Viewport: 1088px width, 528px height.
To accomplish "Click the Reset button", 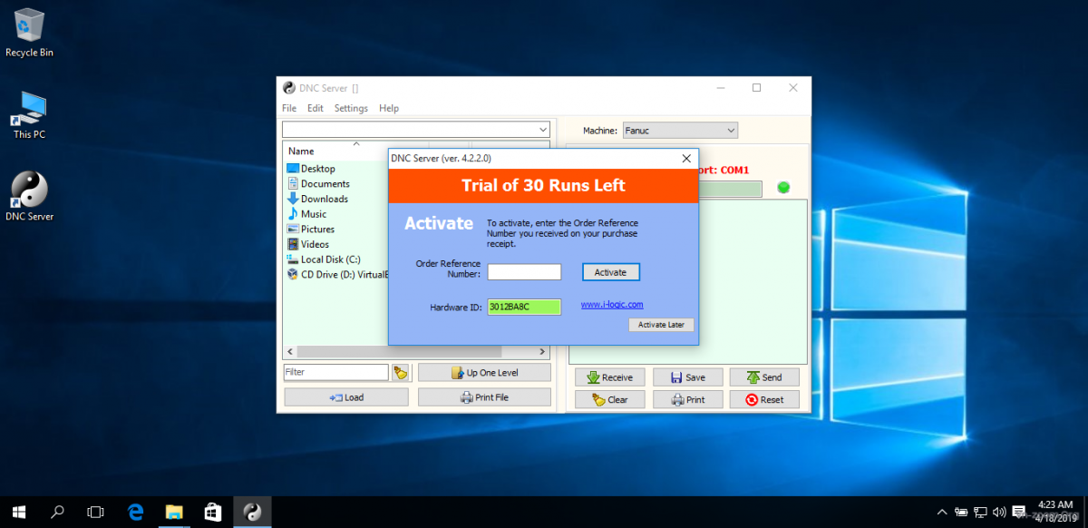I will point(765,399).
